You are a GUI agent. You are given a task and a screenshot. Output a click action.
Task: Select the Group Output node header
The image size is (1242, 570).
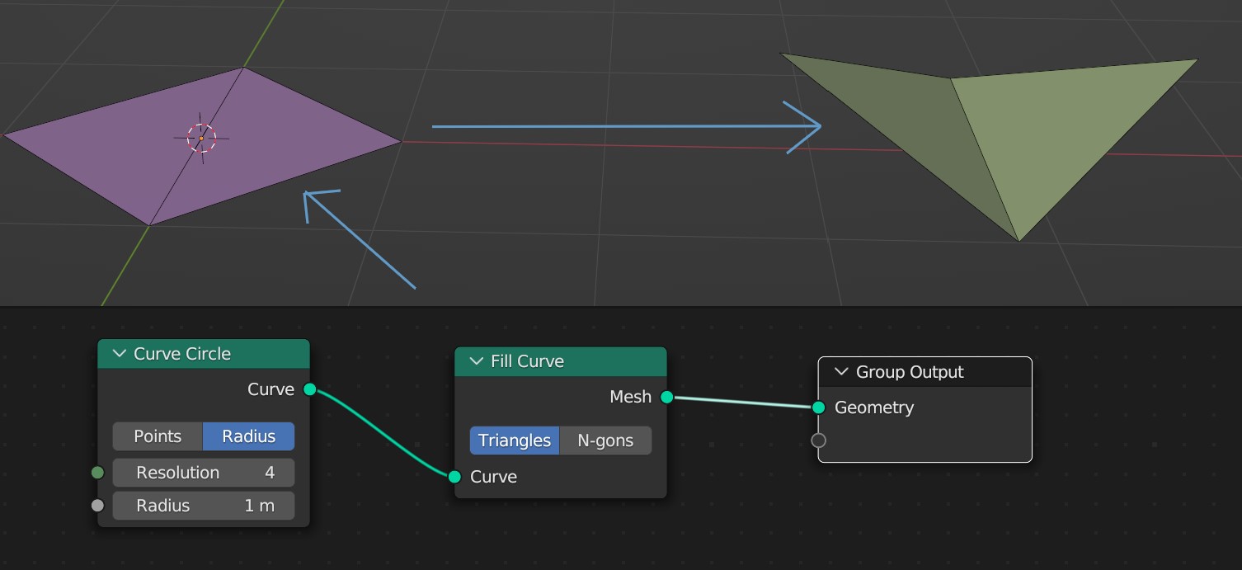click(924, 372)
